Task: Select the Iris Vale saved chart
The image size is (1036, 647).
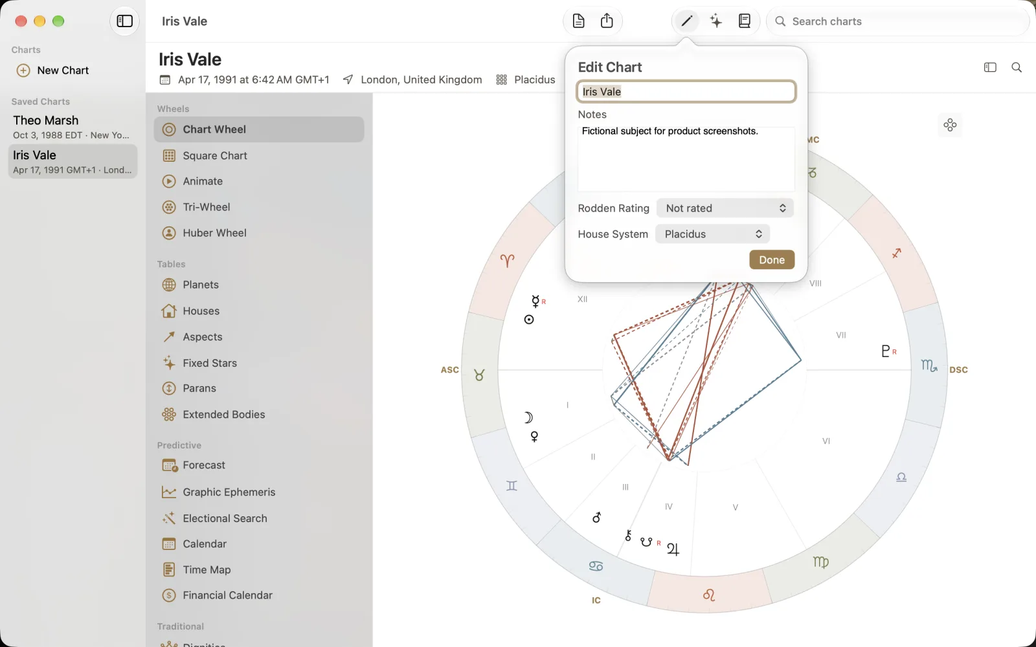Action: pos(73,162)
